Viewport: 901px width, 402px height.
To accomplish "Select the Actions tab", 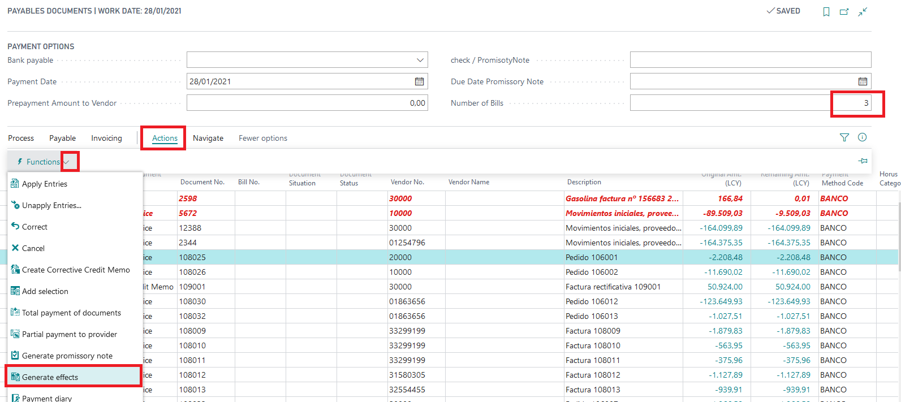I will [165, 138].
